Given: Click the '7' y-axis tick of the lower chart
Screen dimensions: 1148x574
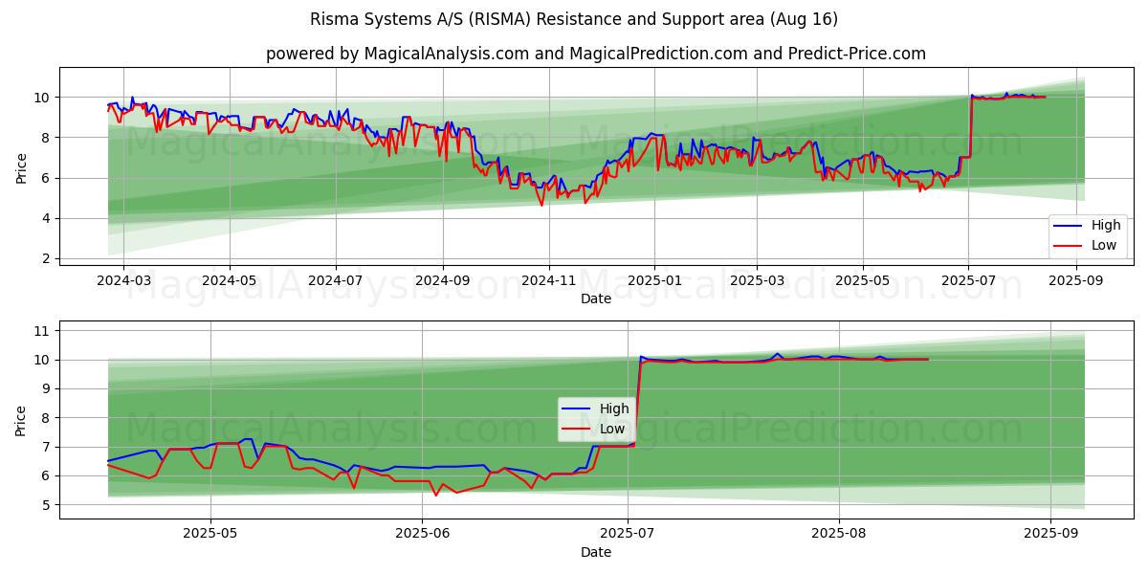Looking at the screenshot, I should (x=48, y=447).
